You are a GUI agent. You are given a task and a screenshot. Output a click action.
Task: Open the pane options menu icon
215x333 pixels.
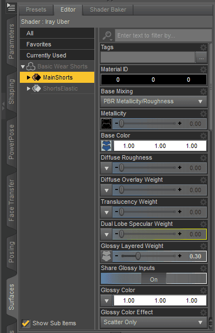(x=11, y=7)
